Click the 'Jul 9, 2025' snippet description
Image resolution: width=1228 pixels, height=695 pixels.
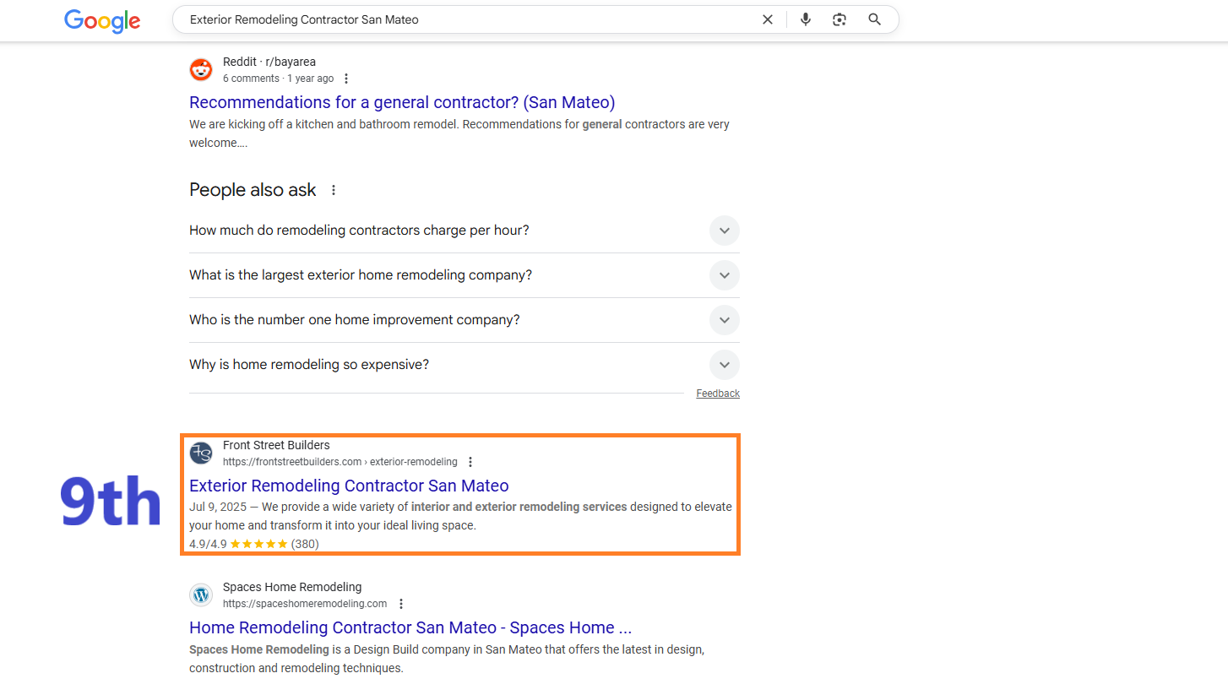click(x=460, y=516)
